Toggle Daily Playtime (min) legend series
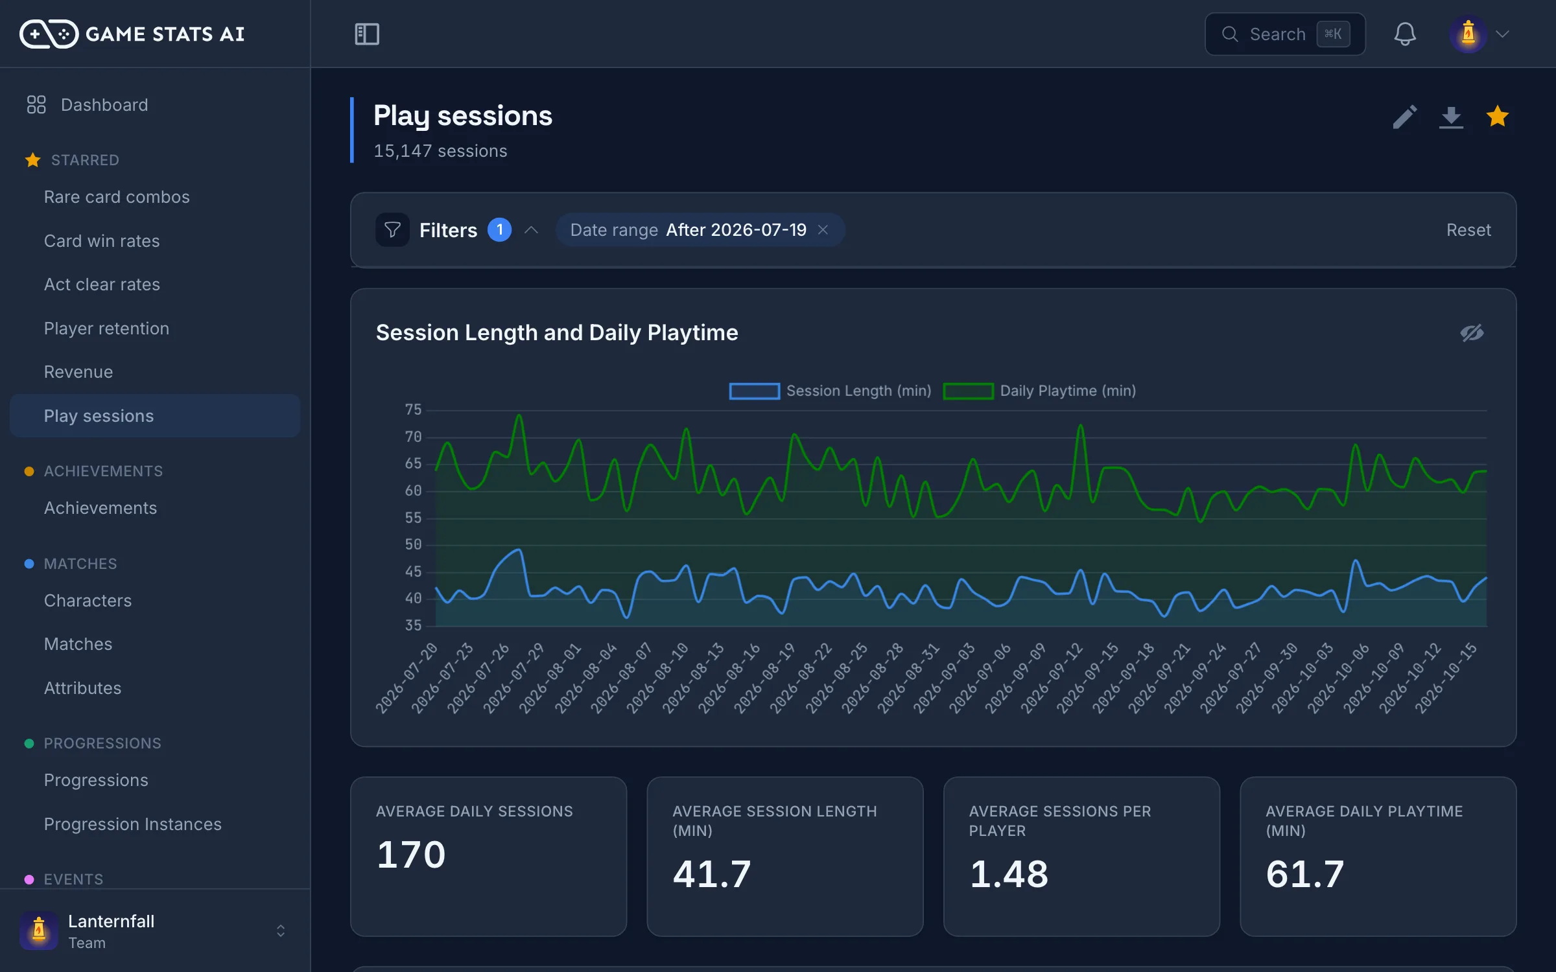This screenshot has width=1556, height=972. [x=1039, y=391]
